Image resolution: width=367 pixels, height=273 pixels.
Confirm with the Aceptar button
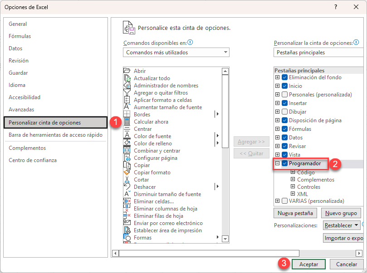308,264
